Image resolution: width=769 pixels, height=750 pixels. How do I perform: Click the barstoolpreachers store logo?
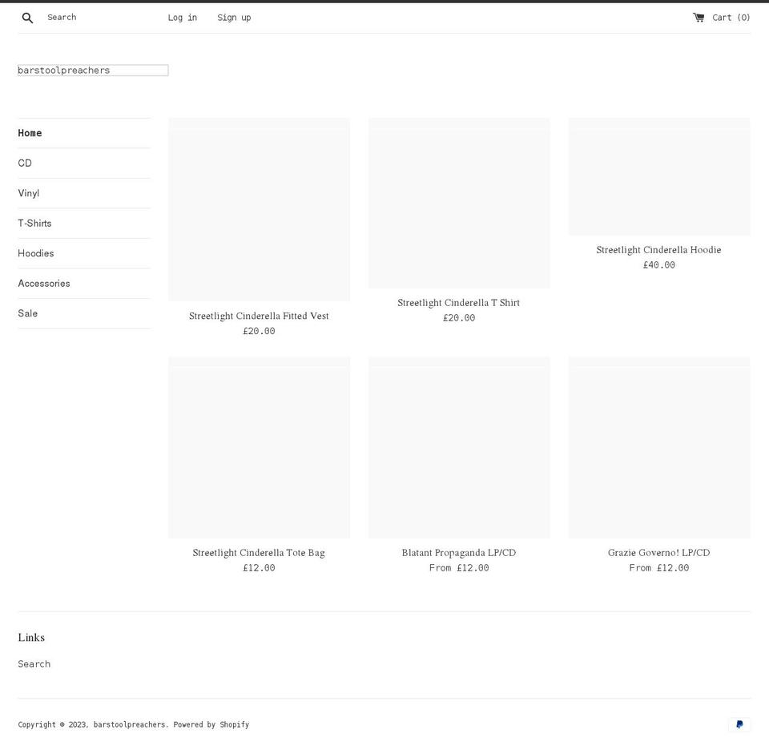click(93, 71)
